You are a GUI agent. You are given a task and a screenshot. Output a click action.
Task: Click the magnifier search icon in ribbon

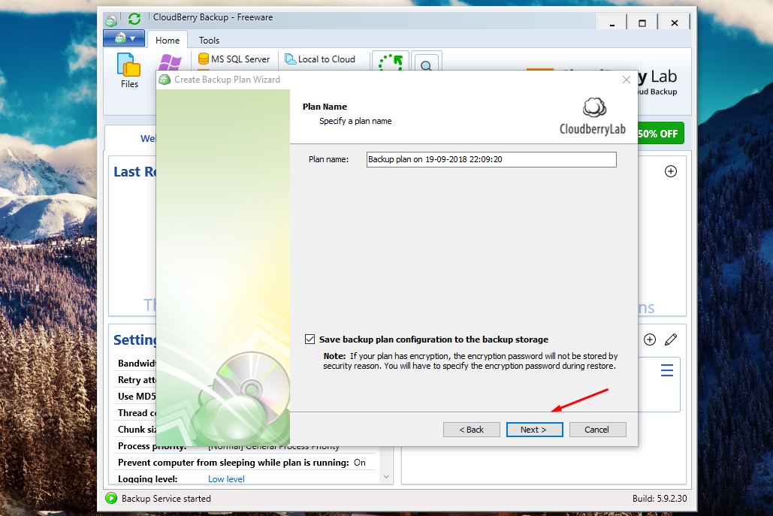(427, 63)
